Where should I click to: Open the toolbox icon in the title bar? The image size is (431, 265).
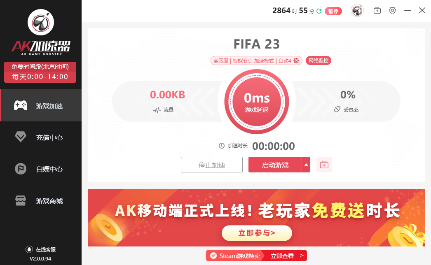(377, 11)
